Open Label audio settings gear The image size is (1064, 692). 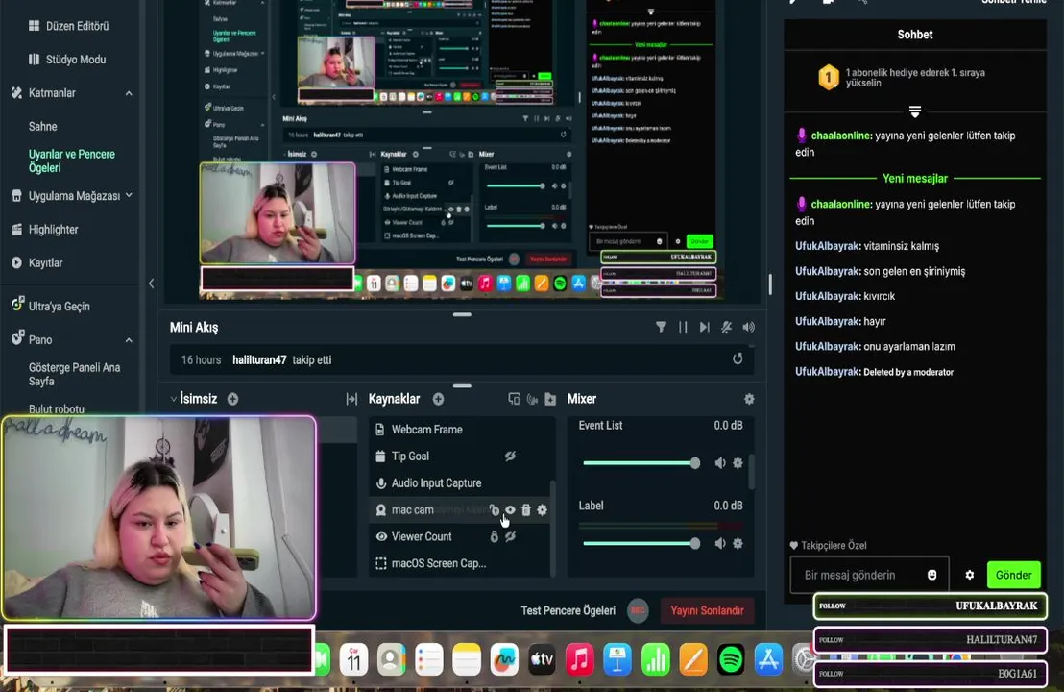(738, 543)
